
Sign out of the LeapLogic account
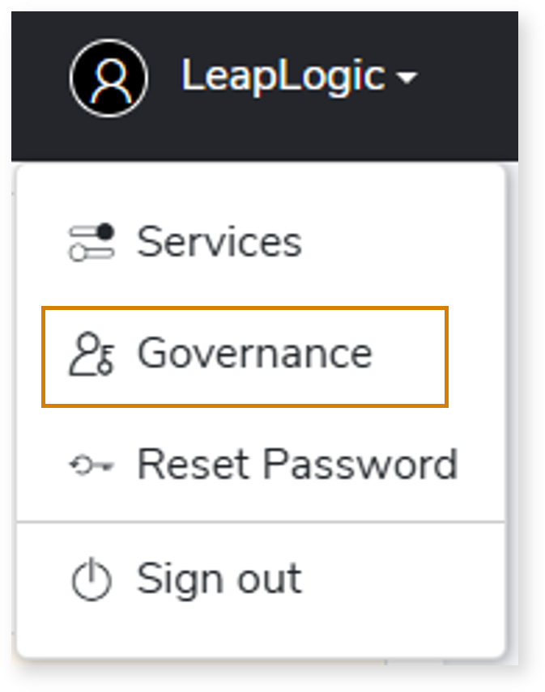click(x=219, y=579)
